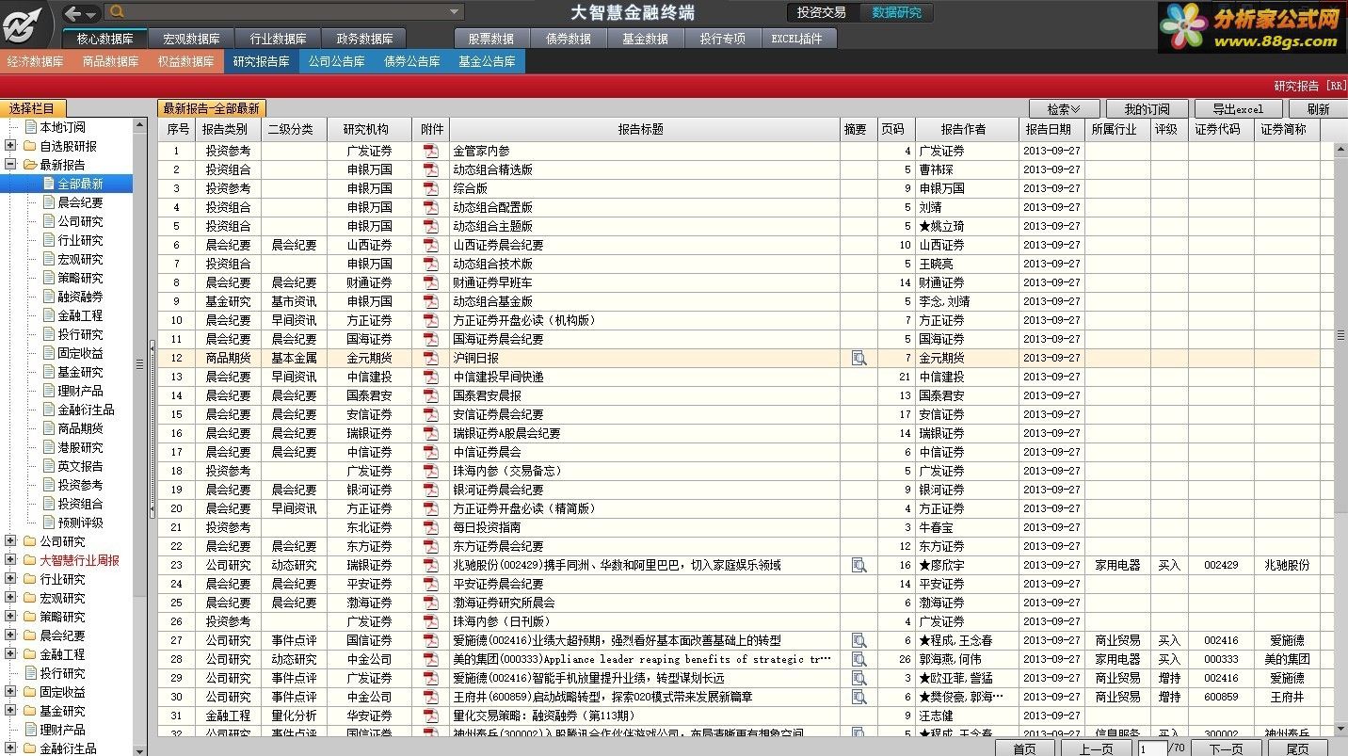Go to 尾页 last page
This screenshot has height=756, width=1348.
1297,748
